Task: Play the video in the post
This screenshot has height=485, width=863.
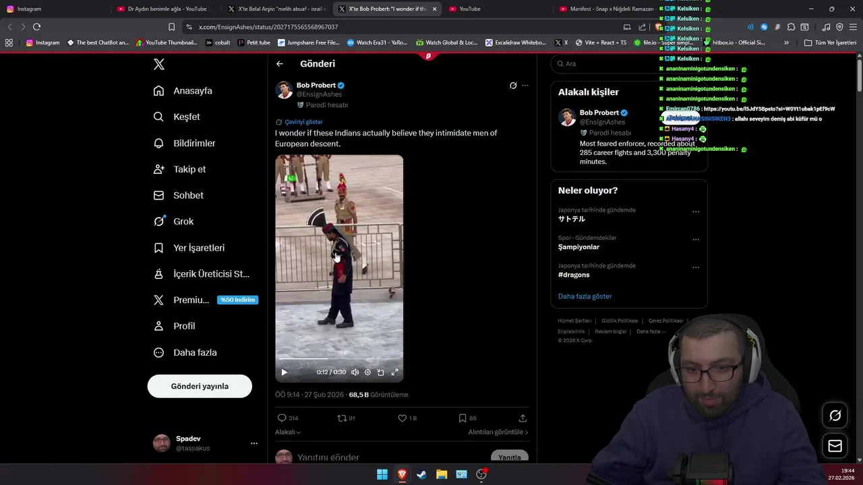Action: tap(284, 373)
